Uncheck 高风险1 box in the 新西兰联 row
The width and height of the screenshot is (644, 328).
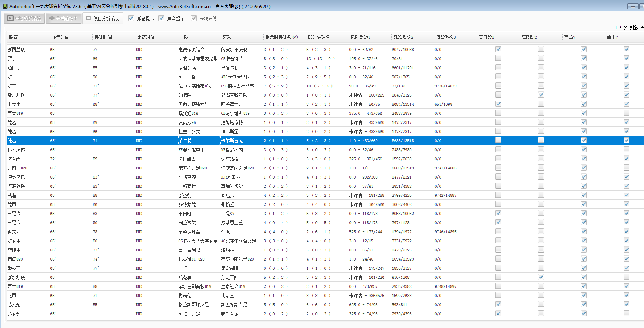pos(498,49)
